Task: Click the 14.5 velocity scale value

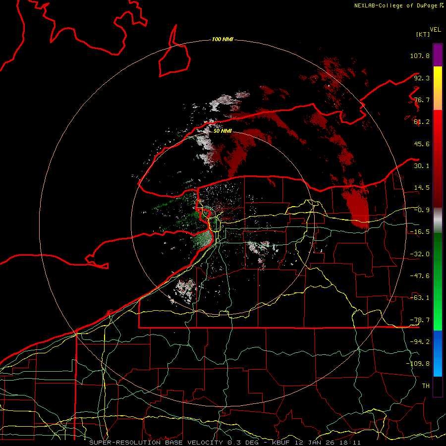Action: click(x=422, y=188)
